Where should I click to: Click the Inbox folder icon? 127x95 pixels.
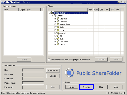58,30
